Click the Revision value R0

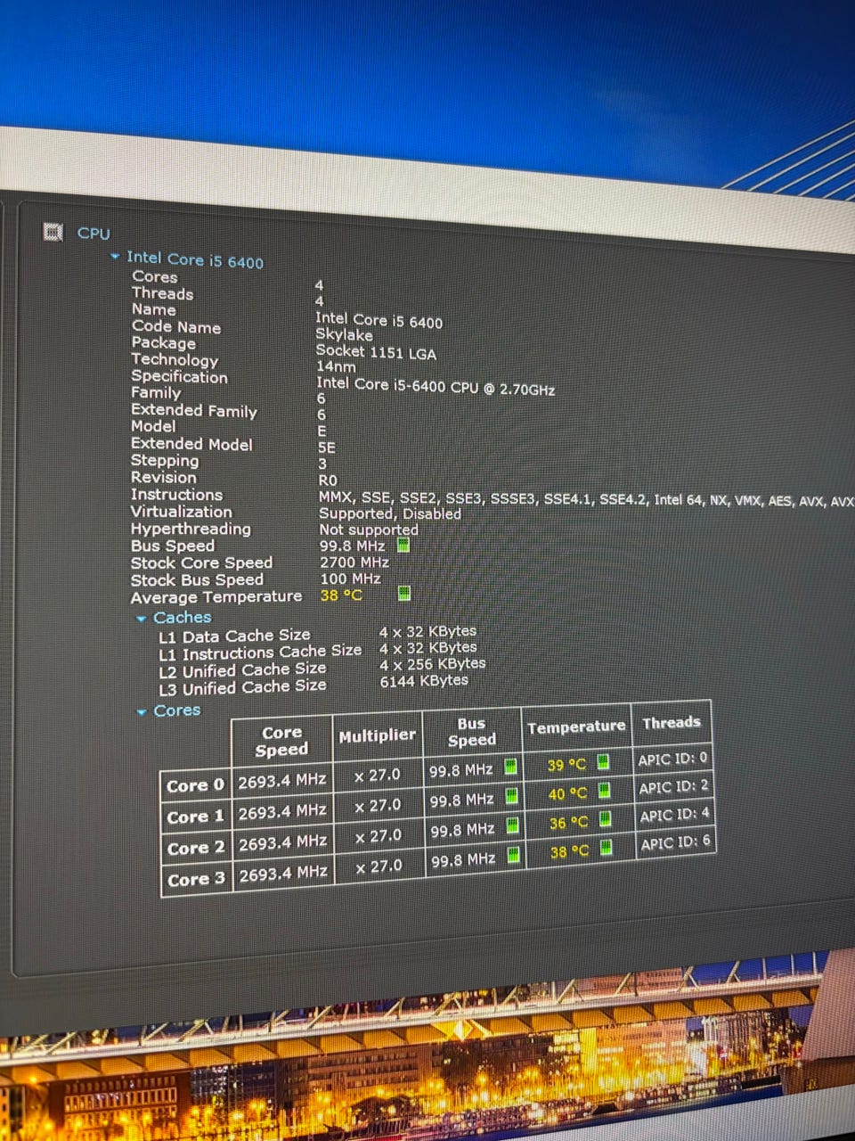328,480
